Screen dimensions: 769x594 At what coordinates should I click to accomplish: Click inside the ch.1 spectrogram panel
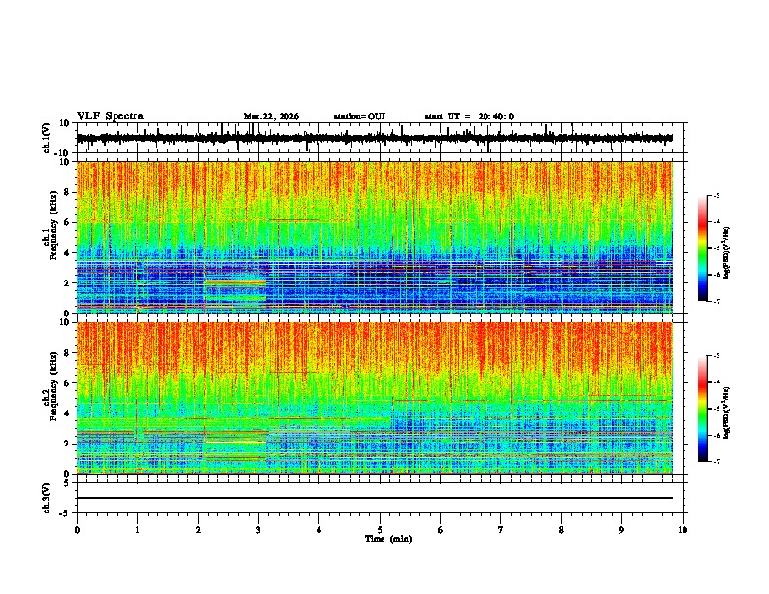point(375,237)
